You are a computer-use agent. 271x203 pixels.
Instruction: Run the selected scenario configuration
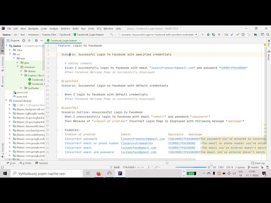click(202, 35)
